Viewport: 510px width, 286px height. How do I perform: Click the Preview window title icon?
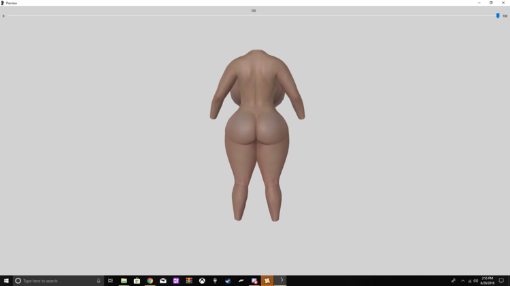pyautogui.click(x=2, y=3)
